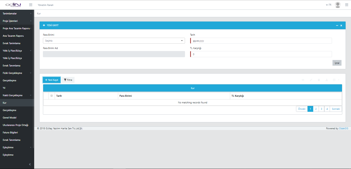Click the hamburger menu icon beside the logo
This screenshot has width=351, height=169.
pyautogui.click(x=31, y=5)
